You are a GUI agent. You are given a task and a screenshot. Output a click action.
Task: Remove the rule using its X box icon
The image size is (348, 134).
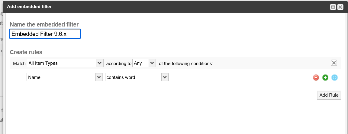point(334,63)
